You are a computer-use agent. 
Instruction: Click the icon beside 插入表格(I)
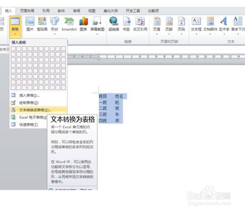coord(13,95)
